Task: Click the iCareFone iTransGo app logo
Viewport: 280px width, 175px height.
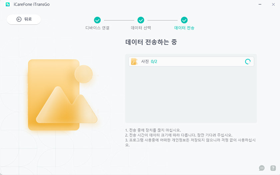Action: pyautogui.click(x=7, y=4)
